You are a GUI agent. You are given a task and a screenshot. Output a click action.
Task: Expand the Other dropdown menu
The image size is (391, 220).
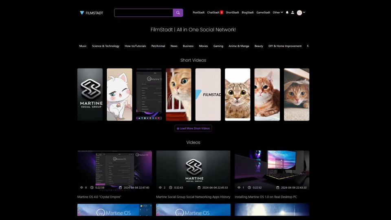pos(278,13)
